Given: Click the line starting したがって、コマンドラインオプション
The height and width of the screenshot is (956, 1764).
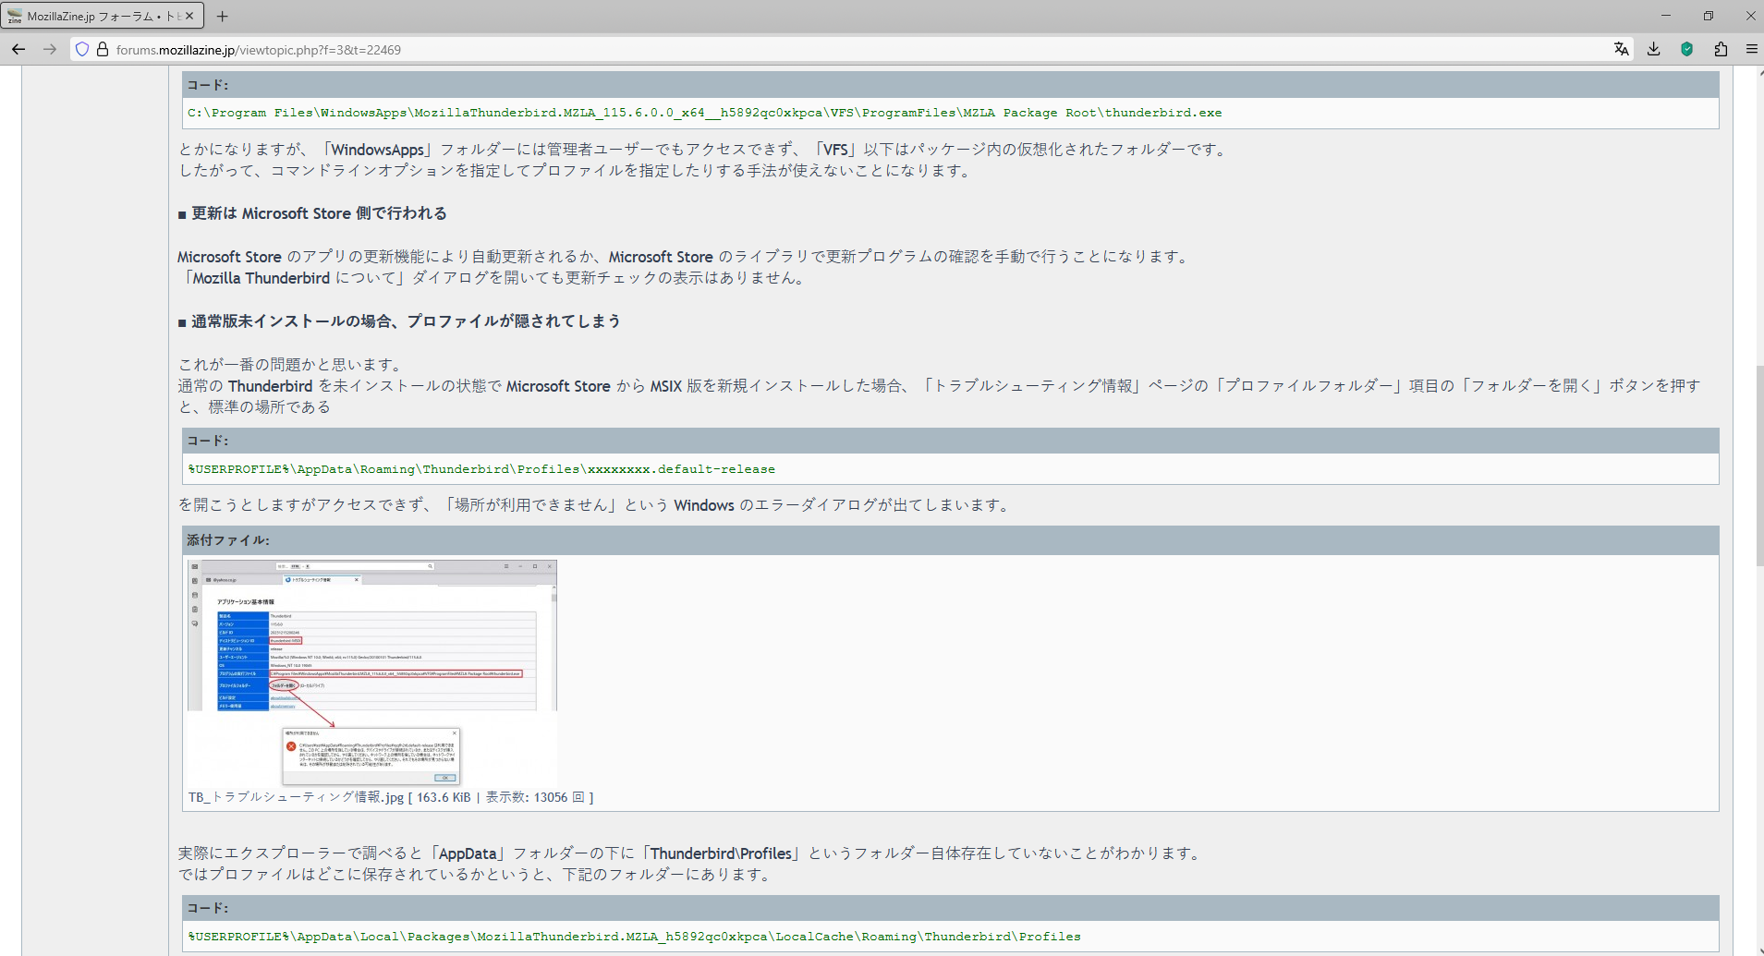Looking at the screenshot, I should pos(577,171).
